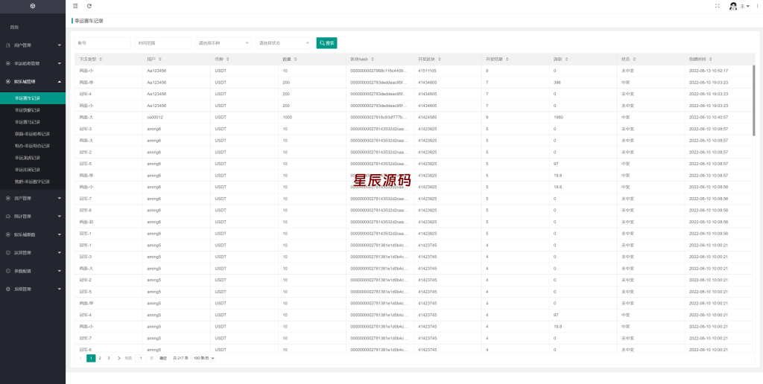Click user cell cs00012

pyautogui.click(x=155, y=117)
